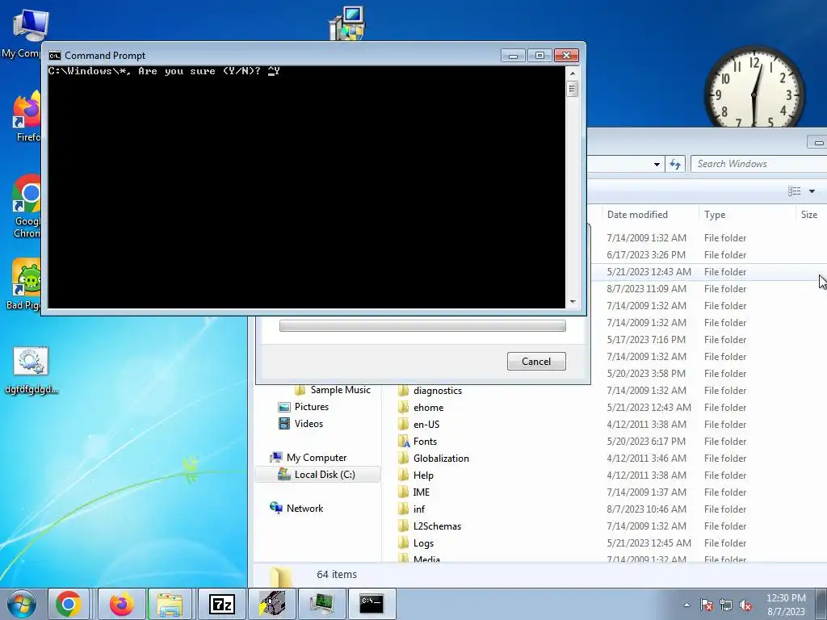The image size is (827, 620).
Task: Select the Google Chrome desktop shortcut
Action: coord(27,207)
